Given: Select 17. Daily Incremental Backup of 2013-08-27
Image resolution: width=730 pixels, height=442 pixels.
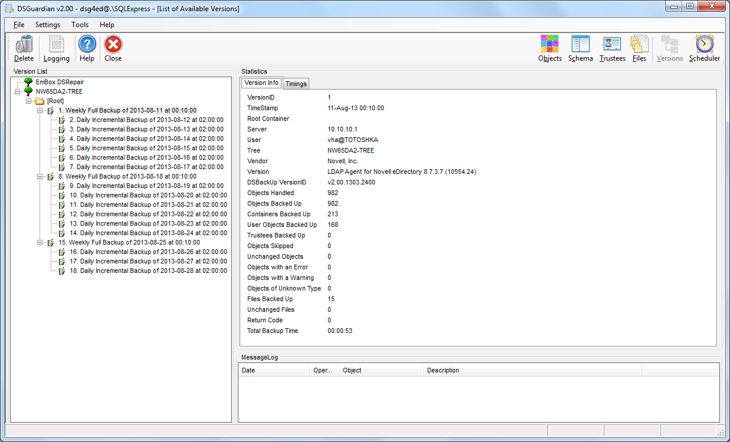Looking at the screenshot, I should (148, 261).
